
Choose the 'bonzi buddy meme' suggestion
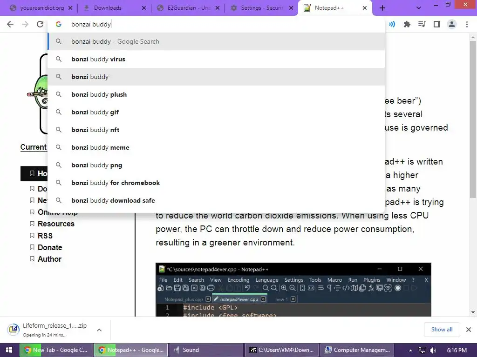216,147
